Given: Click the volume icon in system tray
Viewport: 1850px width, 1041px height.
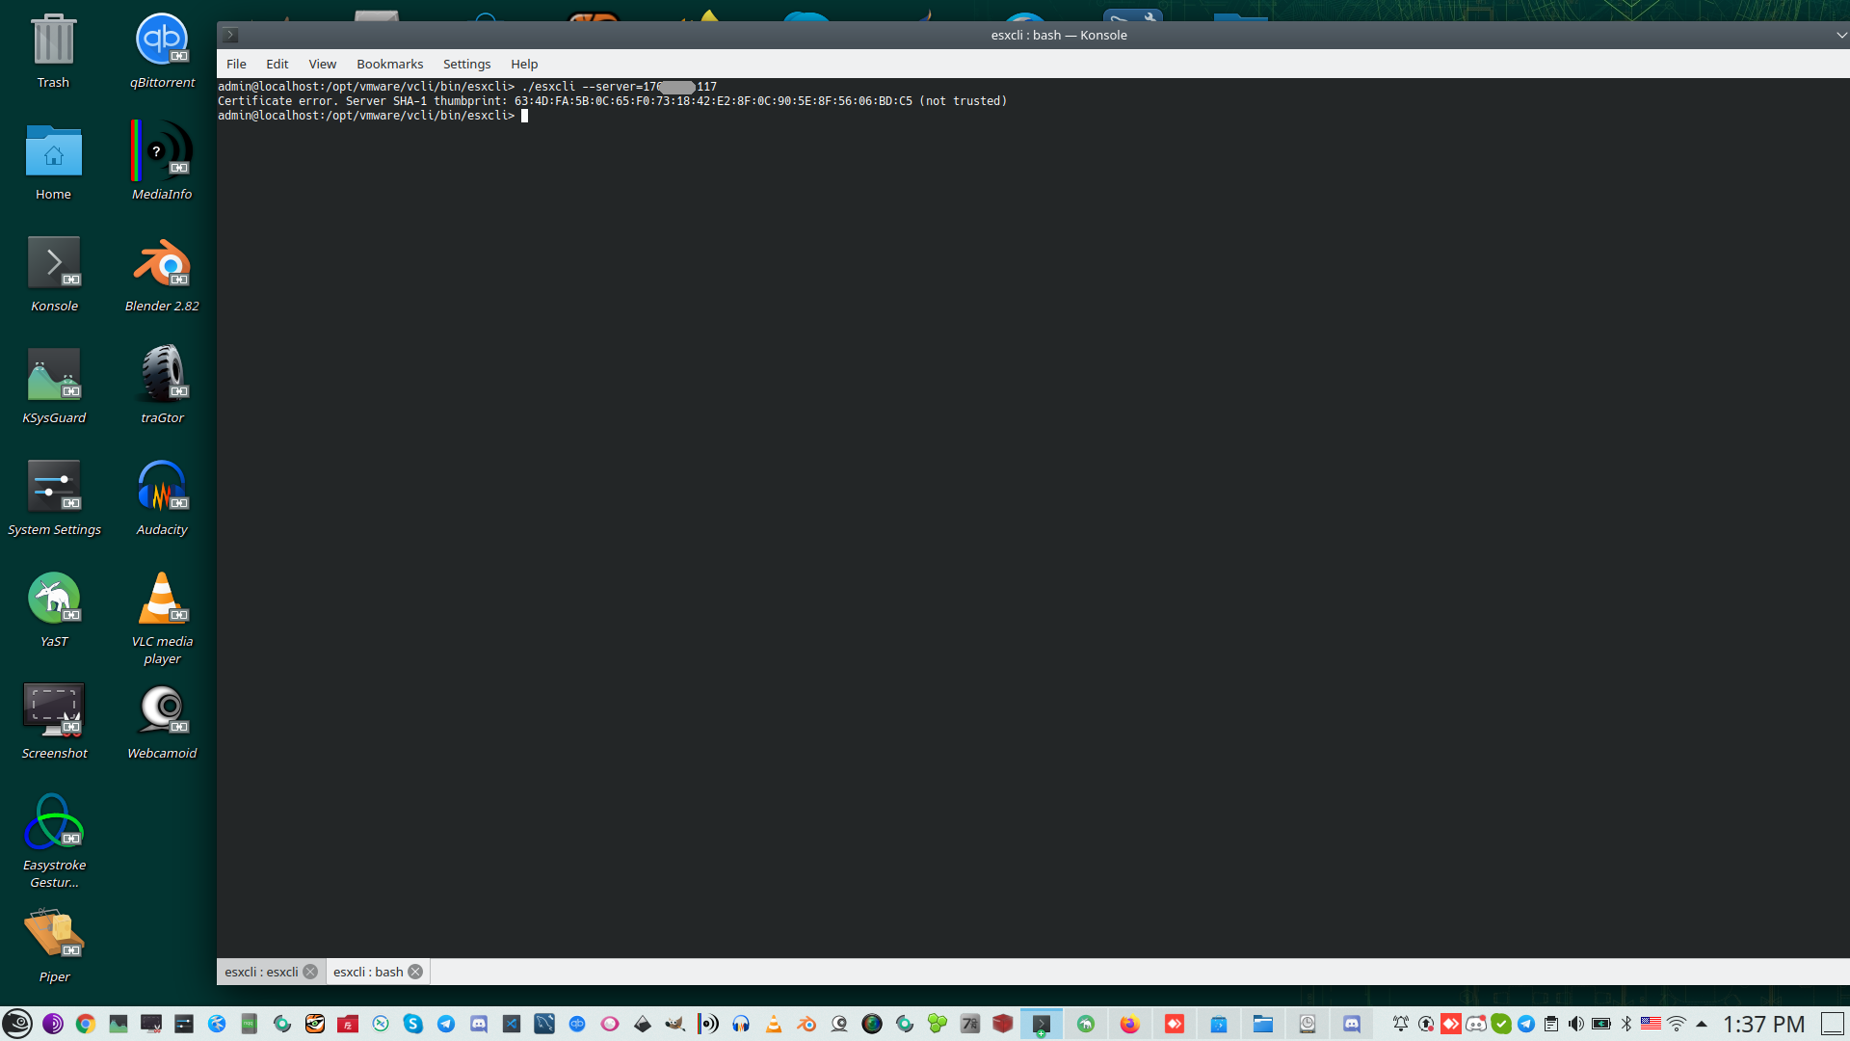Looking at the screenshot, I should point(1575,1024).
